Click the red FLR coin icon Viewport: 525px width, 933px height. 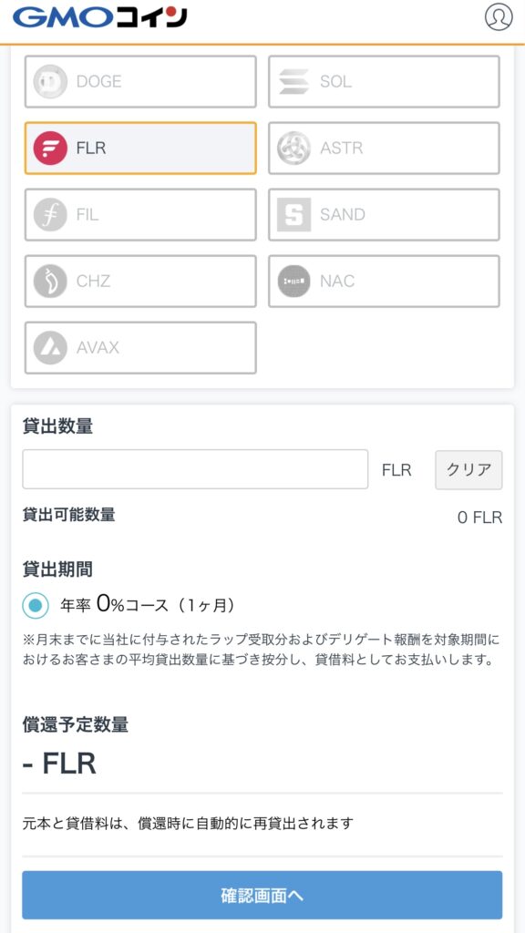pos(50,149)
